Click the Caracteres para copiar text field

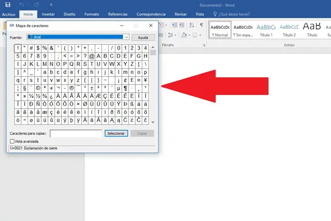coord(76,134)
